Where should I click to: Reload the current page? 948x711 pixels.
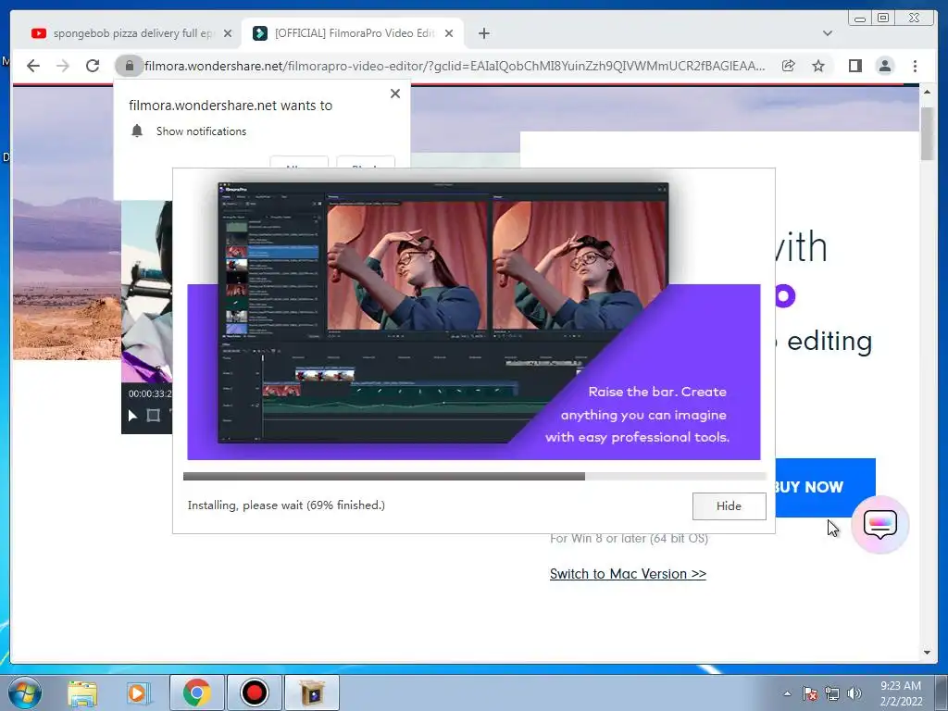click(x=93, y=66)
